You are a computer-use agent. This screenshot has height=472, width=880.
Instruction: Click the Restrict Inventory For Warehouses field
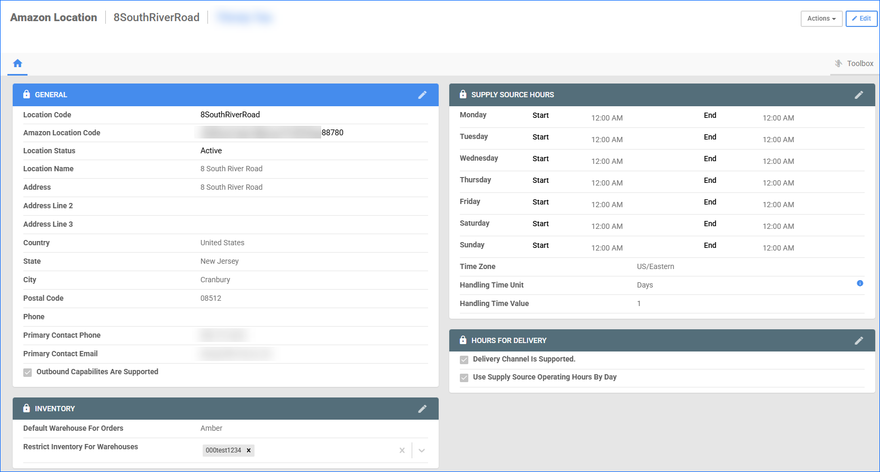(x=314, y=450)
